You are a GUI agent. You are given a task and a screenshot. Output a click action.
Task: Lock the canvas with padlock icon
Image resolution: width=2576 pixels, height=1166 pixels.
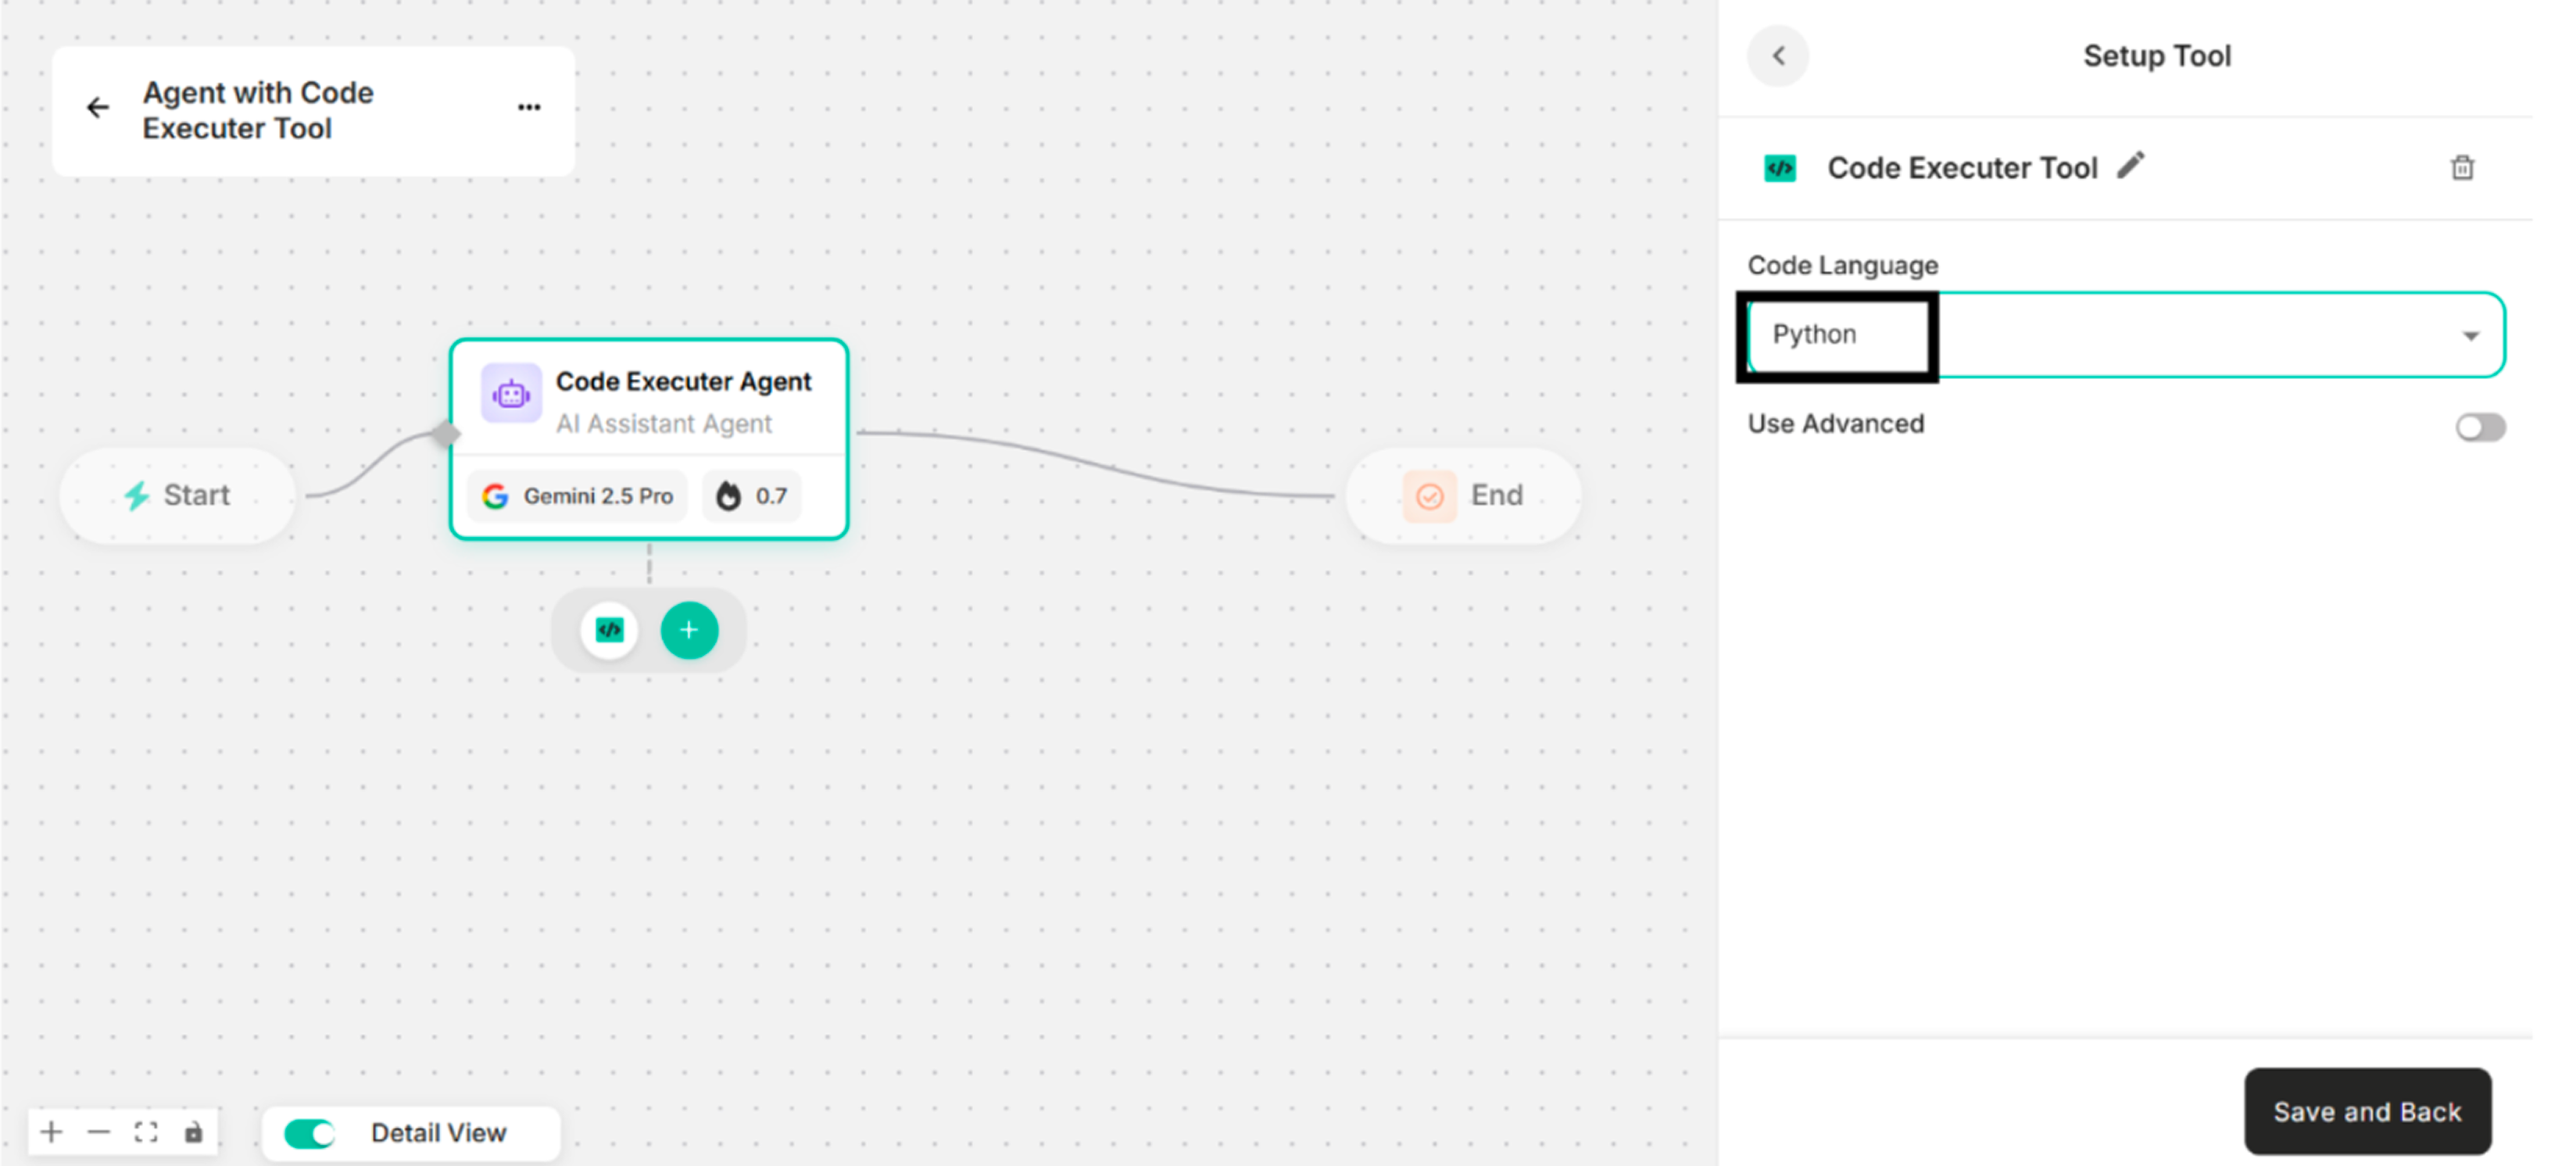[194, 1132]
